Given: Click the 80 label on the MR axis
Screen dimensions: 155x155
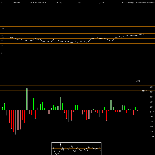Looking at the screenshot, I should [x=151, y=92].
